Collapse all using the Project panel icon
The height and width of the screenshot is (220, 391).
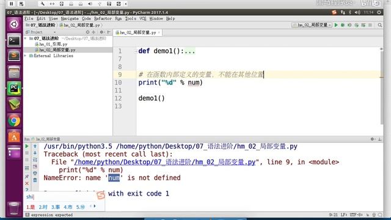click(x=93, y=32)
